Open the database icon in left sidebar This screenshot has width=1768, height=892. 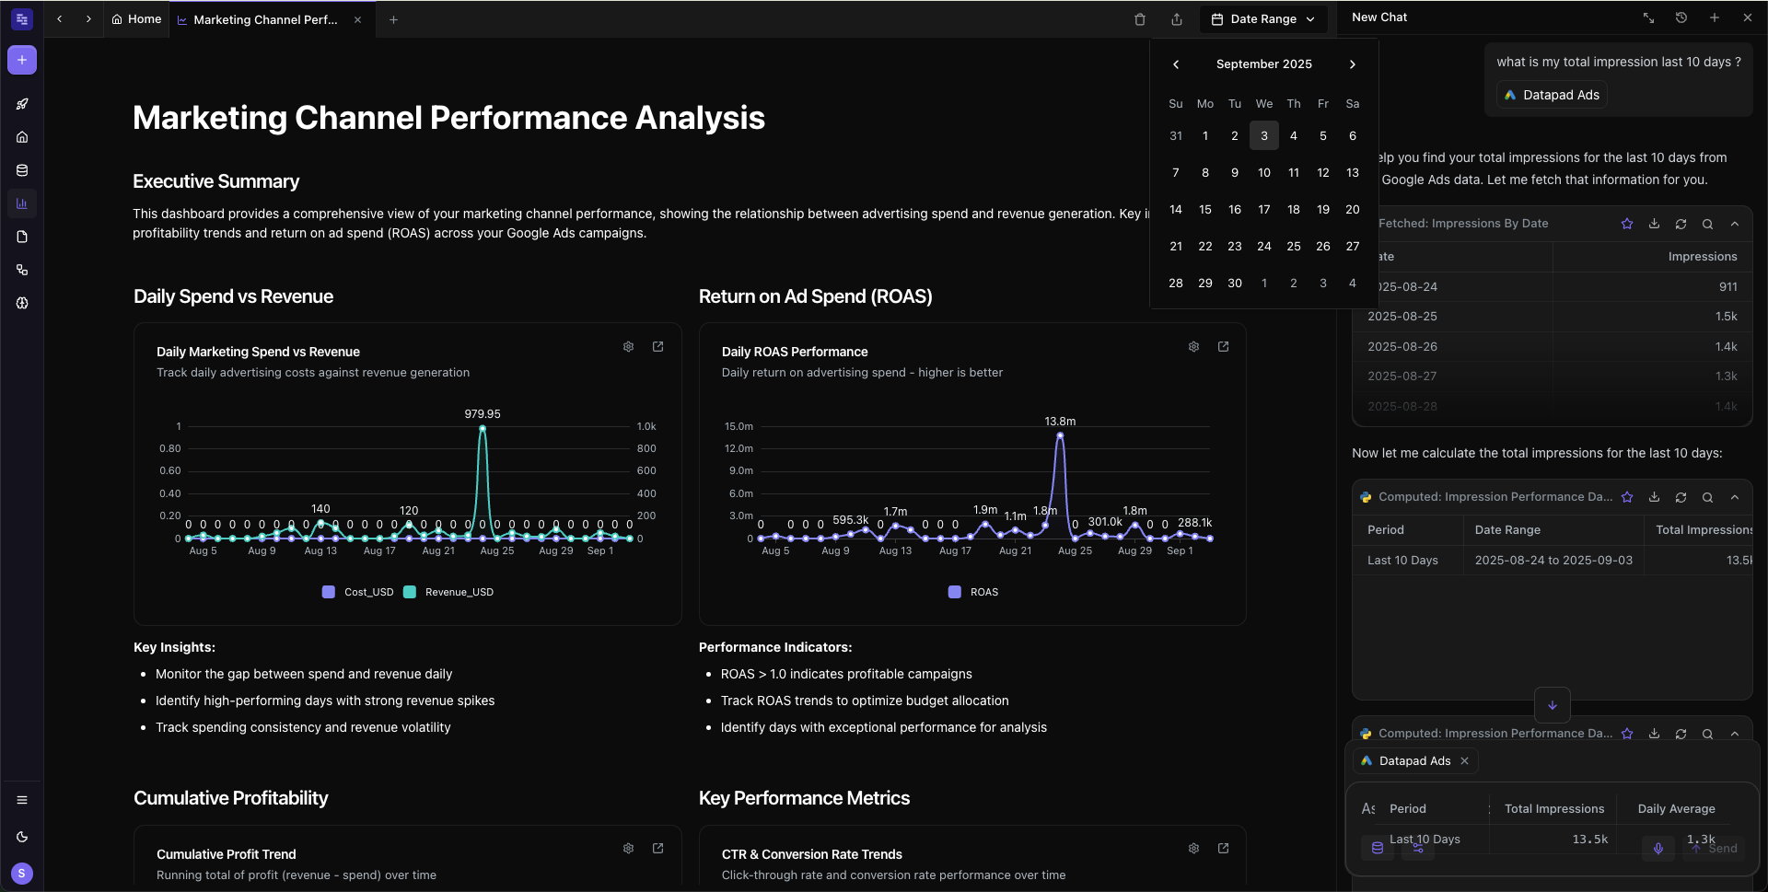[22, 170]
